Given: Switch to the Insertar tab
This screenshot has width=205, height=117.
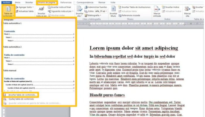Looking at the screenshot, I should [x=29, y=2].
